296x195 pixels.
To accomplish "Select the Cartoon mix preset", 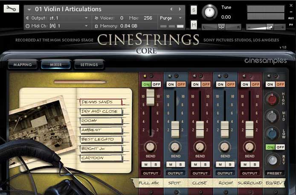I will click(x=101, y=158).
